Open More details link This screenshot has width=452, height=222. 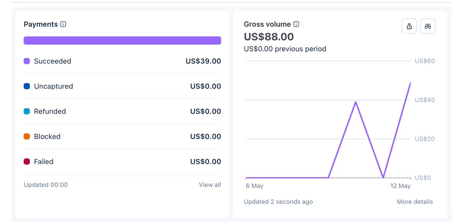(415, 202)
